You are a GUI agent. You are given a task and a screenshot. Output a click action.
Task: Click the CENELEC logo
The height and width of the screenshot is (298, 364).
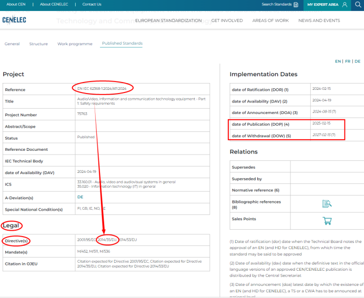[14, 20]
